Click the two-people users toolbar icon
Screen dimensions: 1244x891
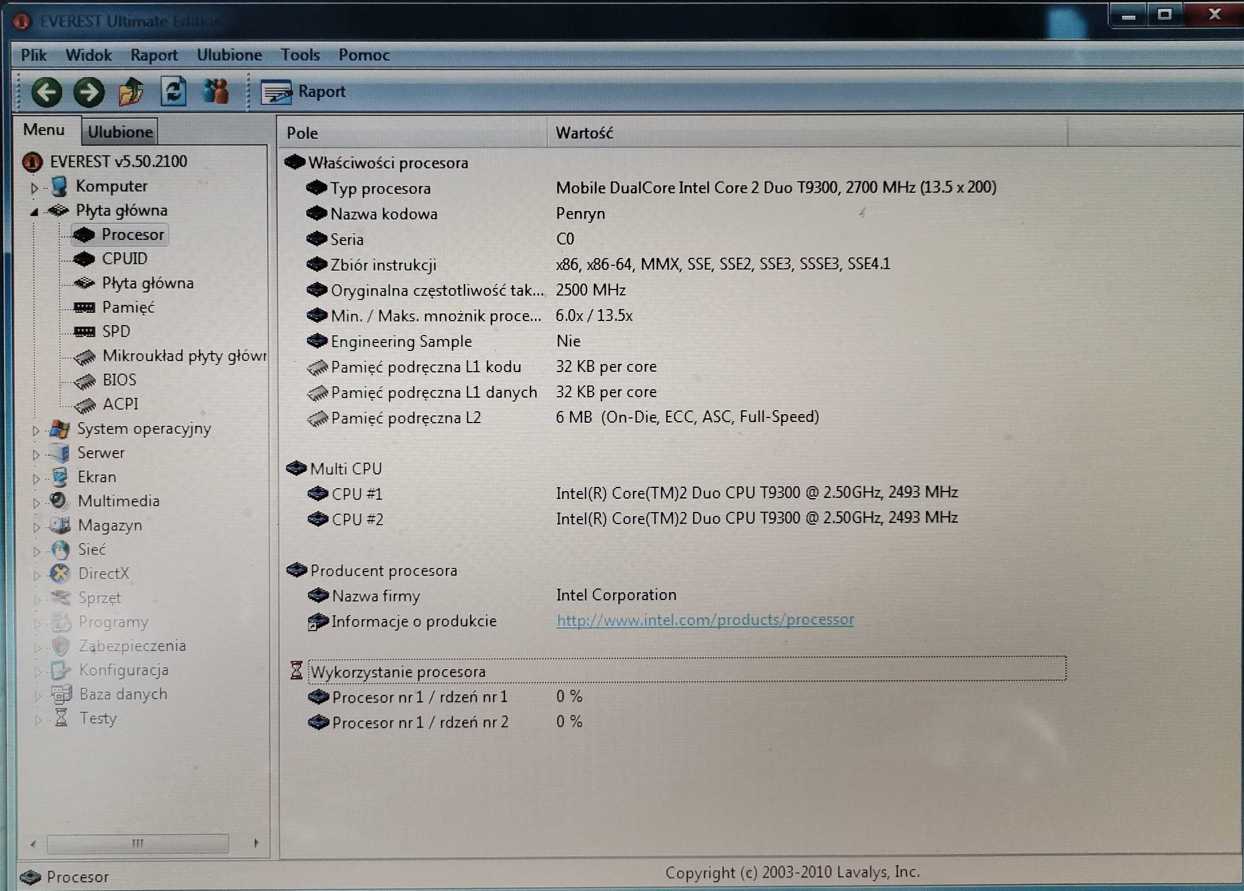tap(216, 91)
